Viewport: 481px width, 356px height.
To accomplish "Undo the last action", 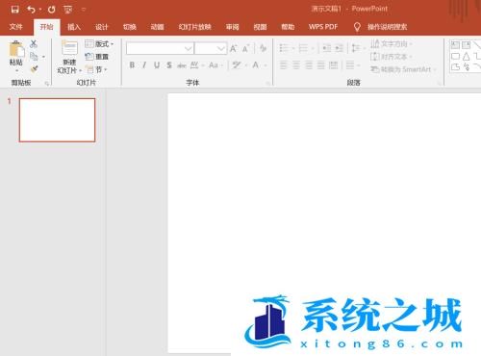I will click(x=31, y=10).
